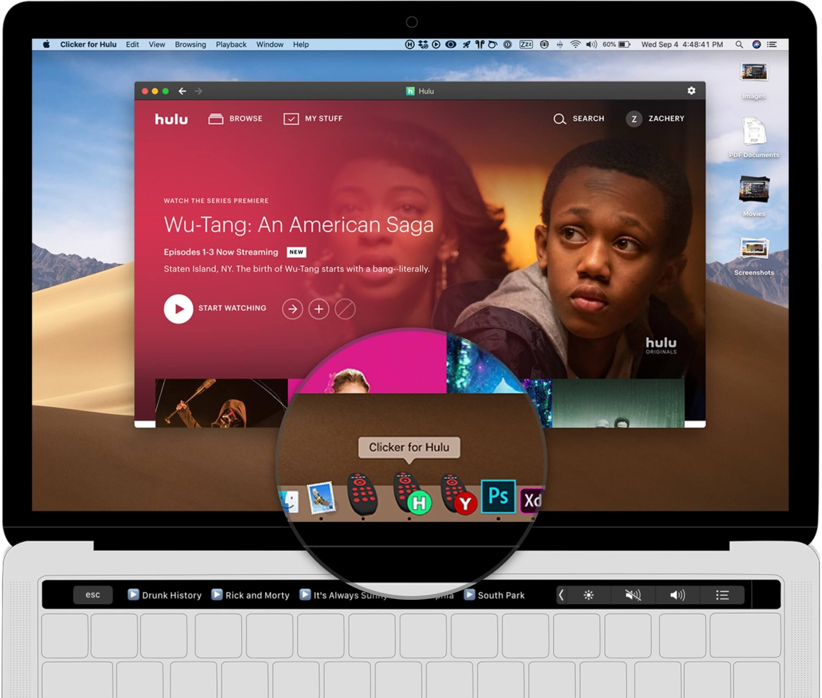Click the forward arrow in Hulu title bar

198,91
